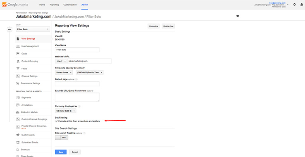This screenshot has width=305, height=157.
Task: Go to the Customization tab
Action: (x=70, y=5)
